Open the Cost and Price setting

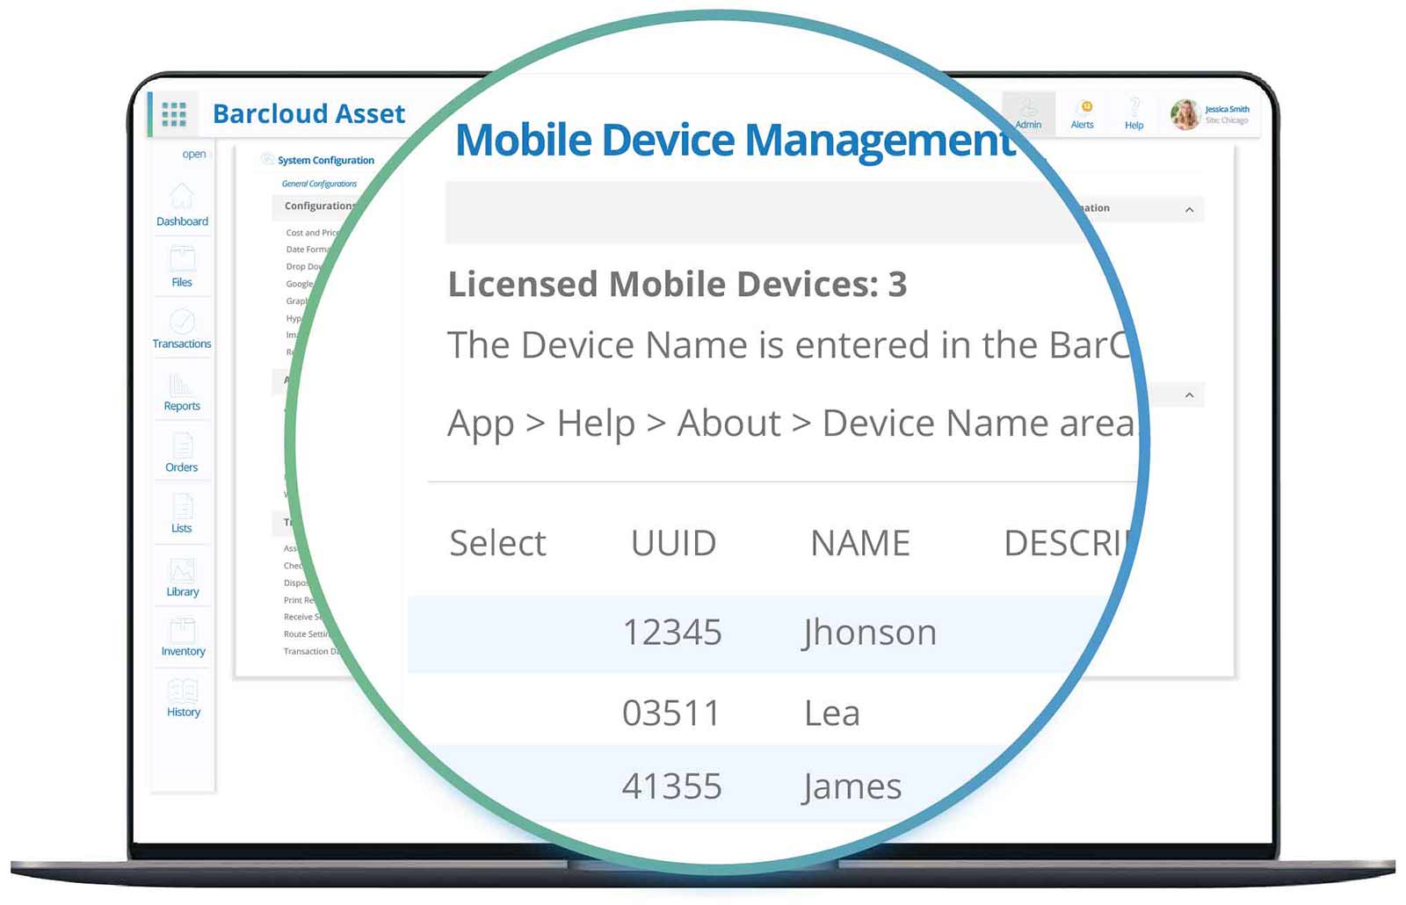pyautogui.click(x=311, y=233)
